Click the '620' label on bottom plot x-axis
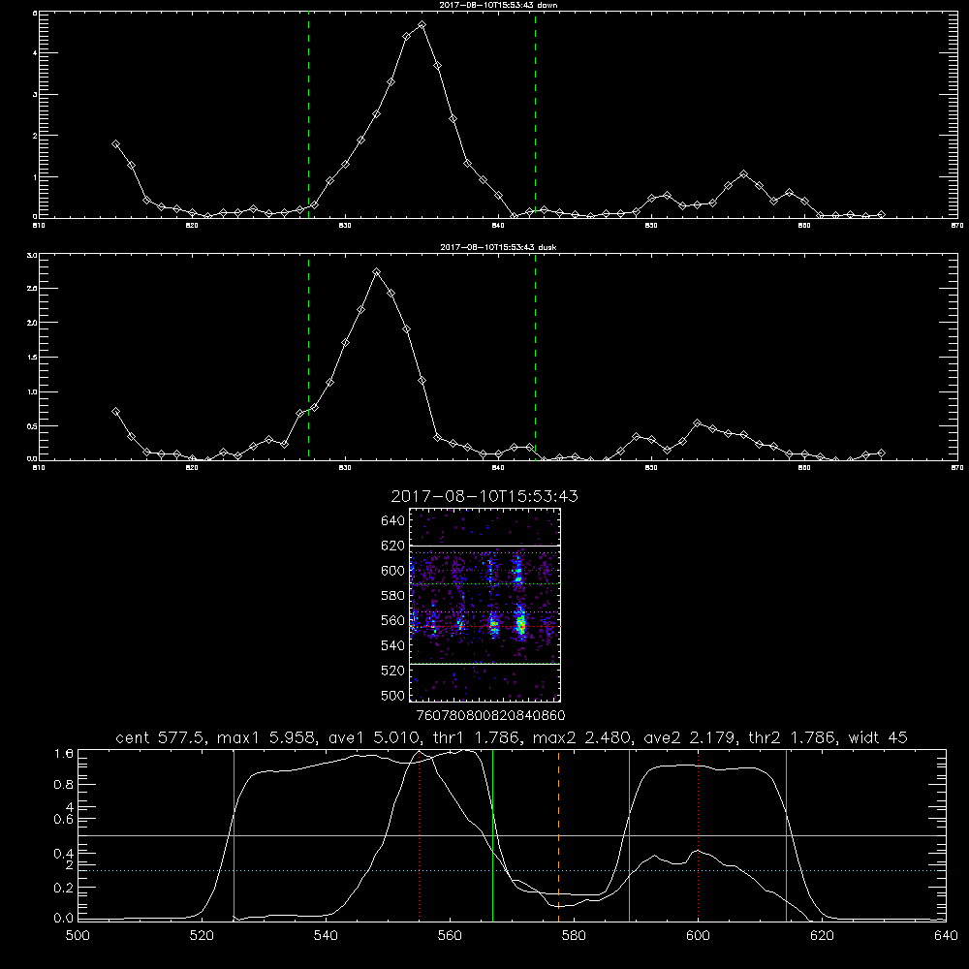Image resolution: width=969 pixels, height=969 pixels. click(822, 936)
